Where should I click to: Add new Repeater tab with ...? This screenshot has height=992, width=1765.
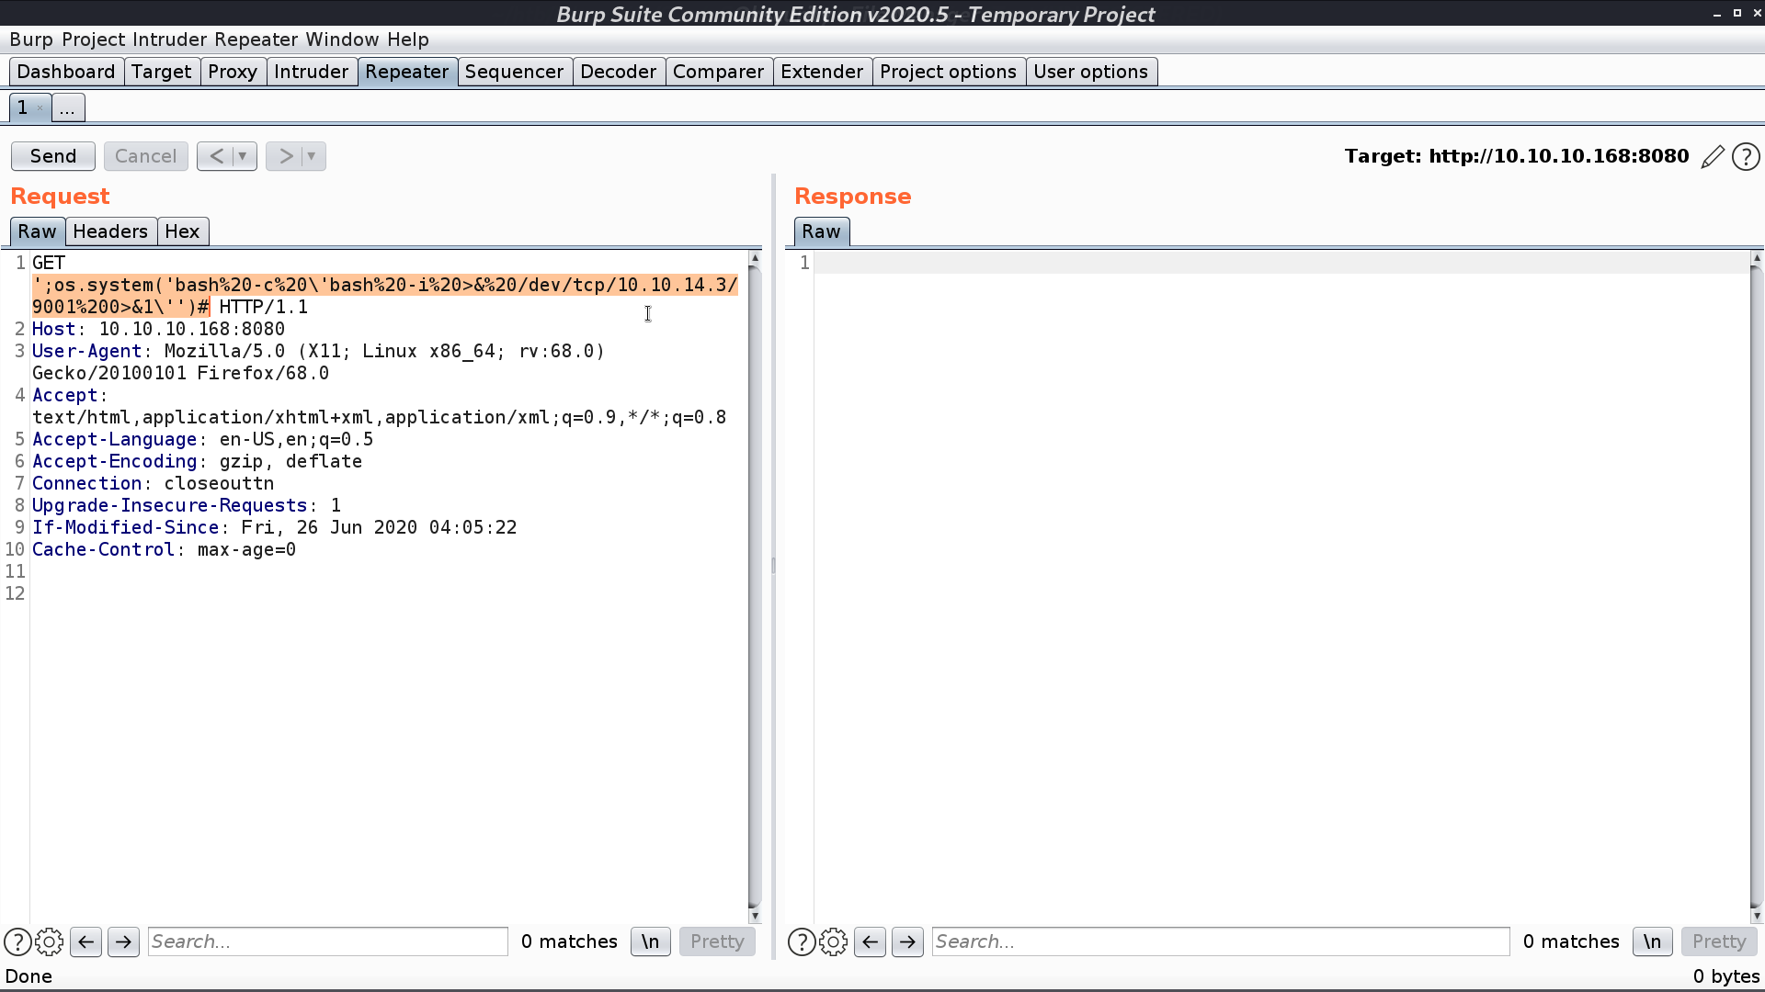(x=68, y=107)
